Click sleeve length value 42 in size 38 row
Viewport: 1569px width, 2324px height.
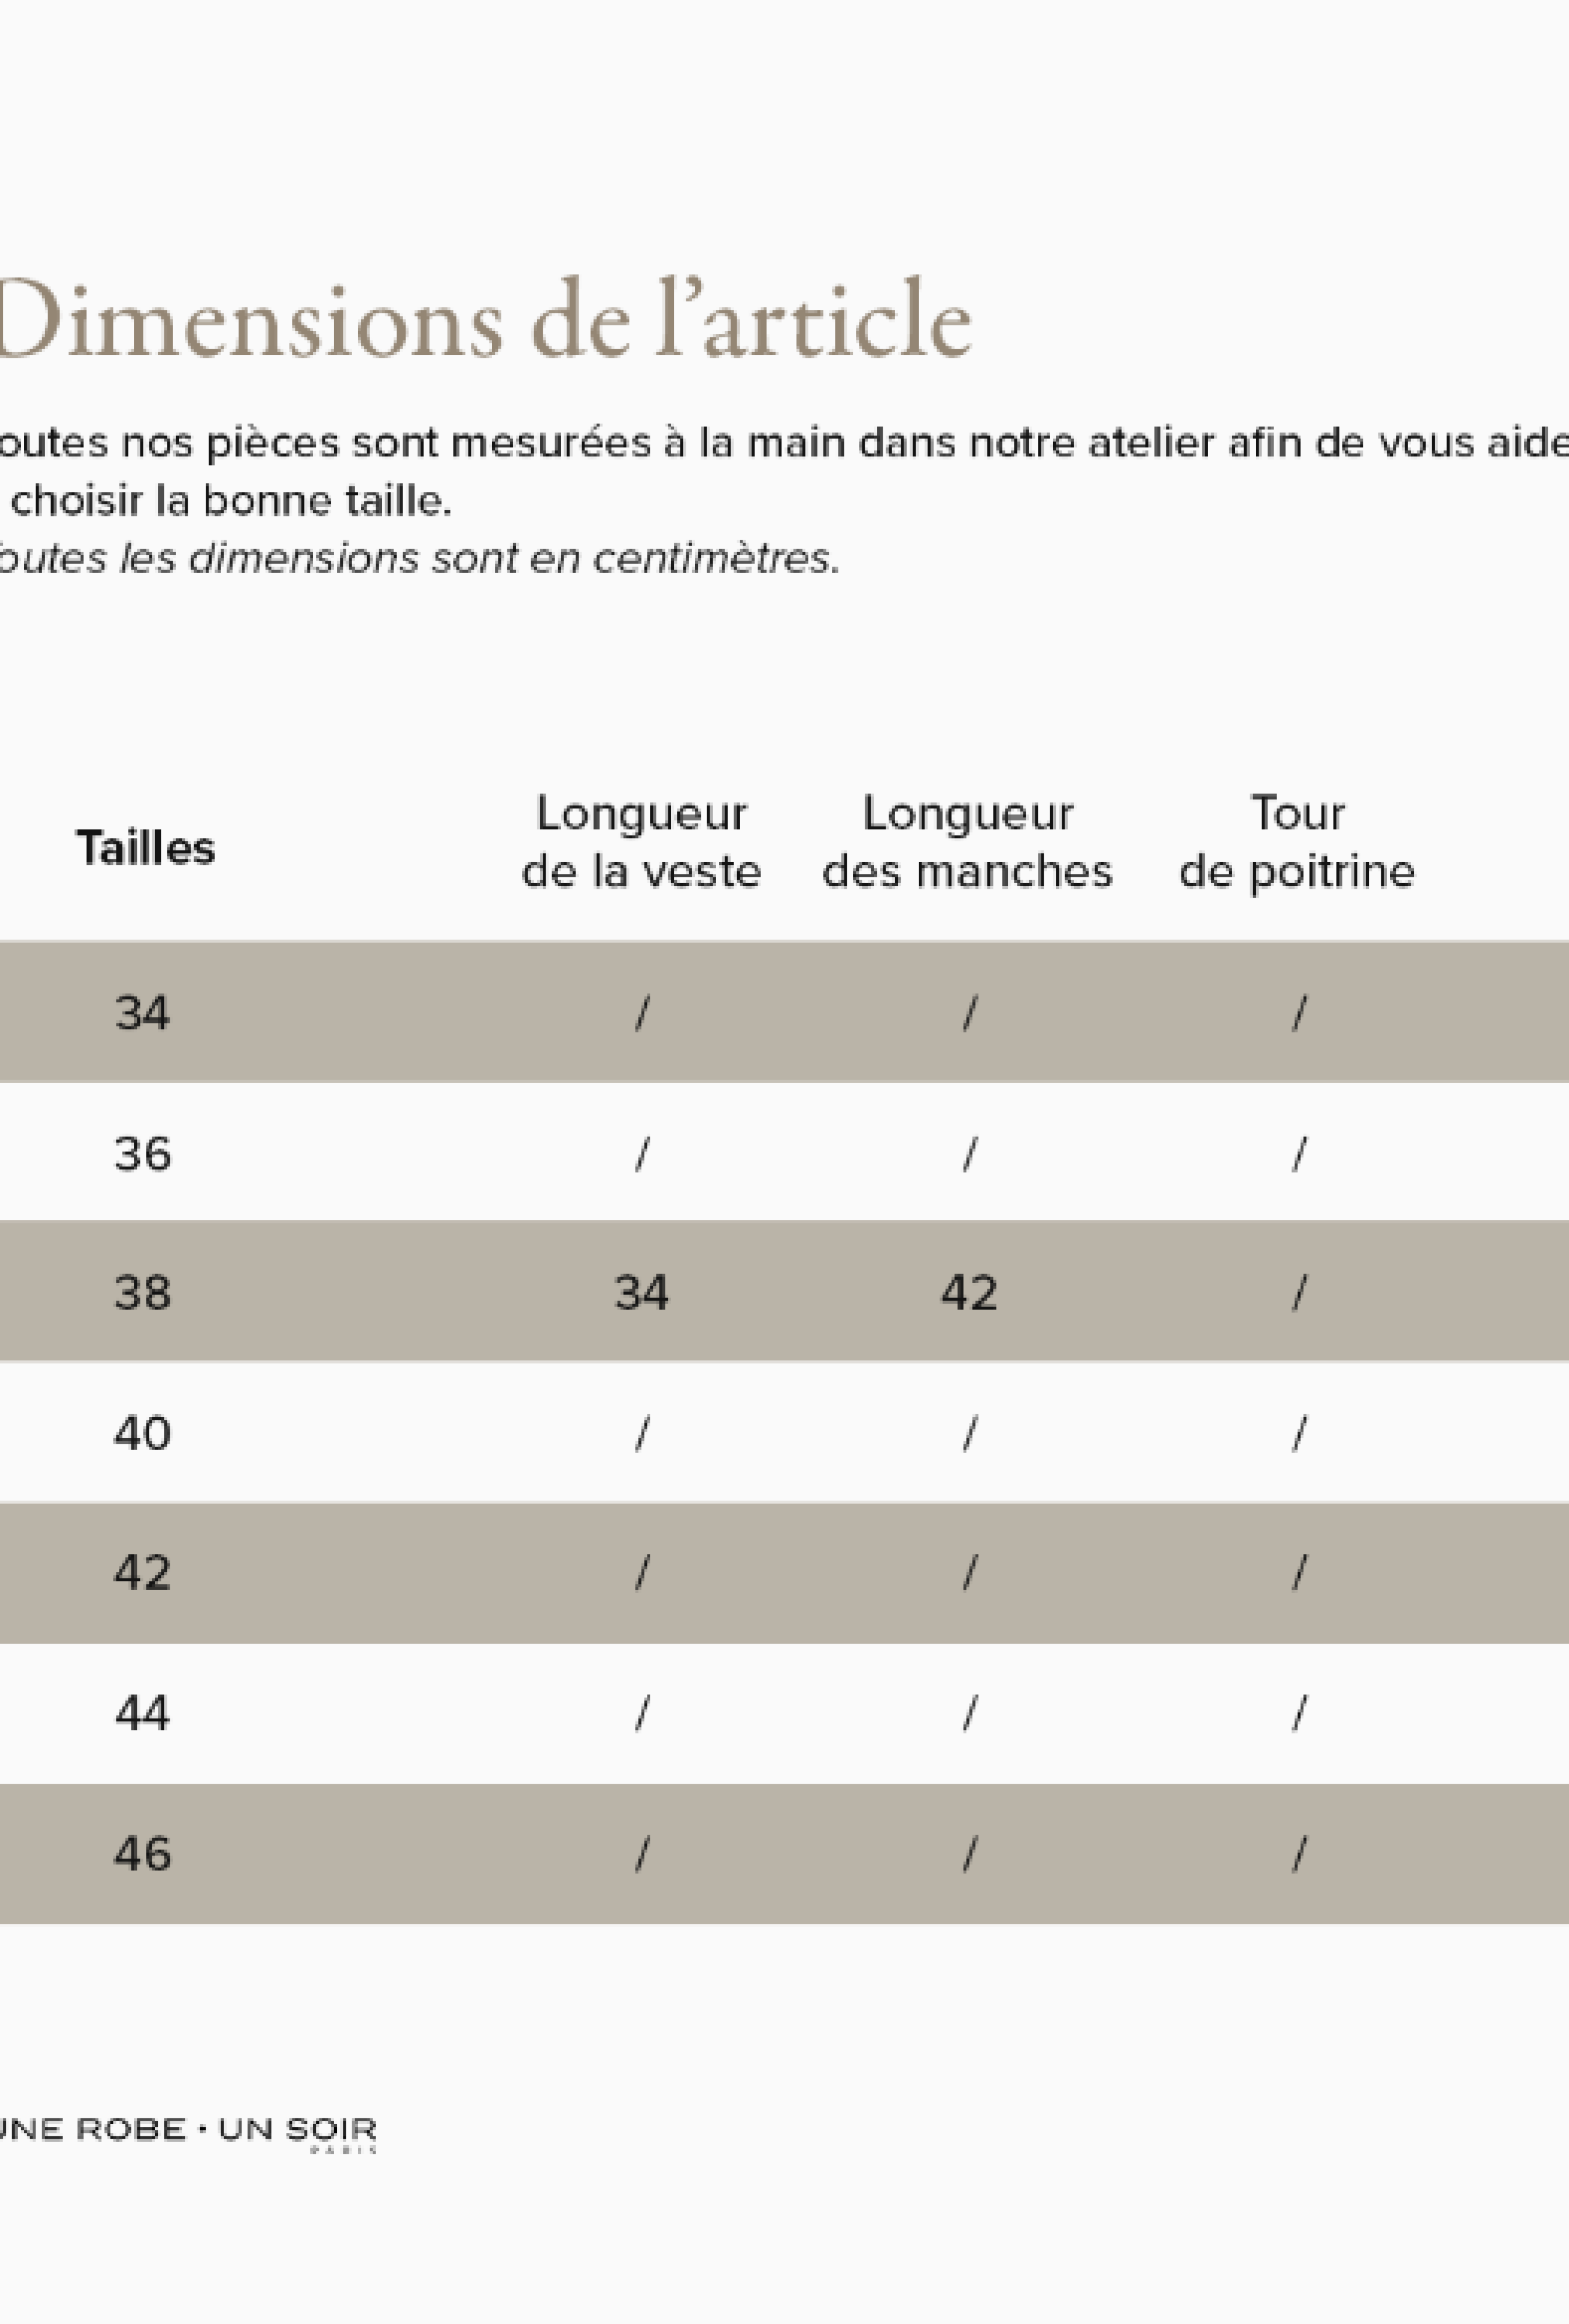click(x=968, y=1293)
